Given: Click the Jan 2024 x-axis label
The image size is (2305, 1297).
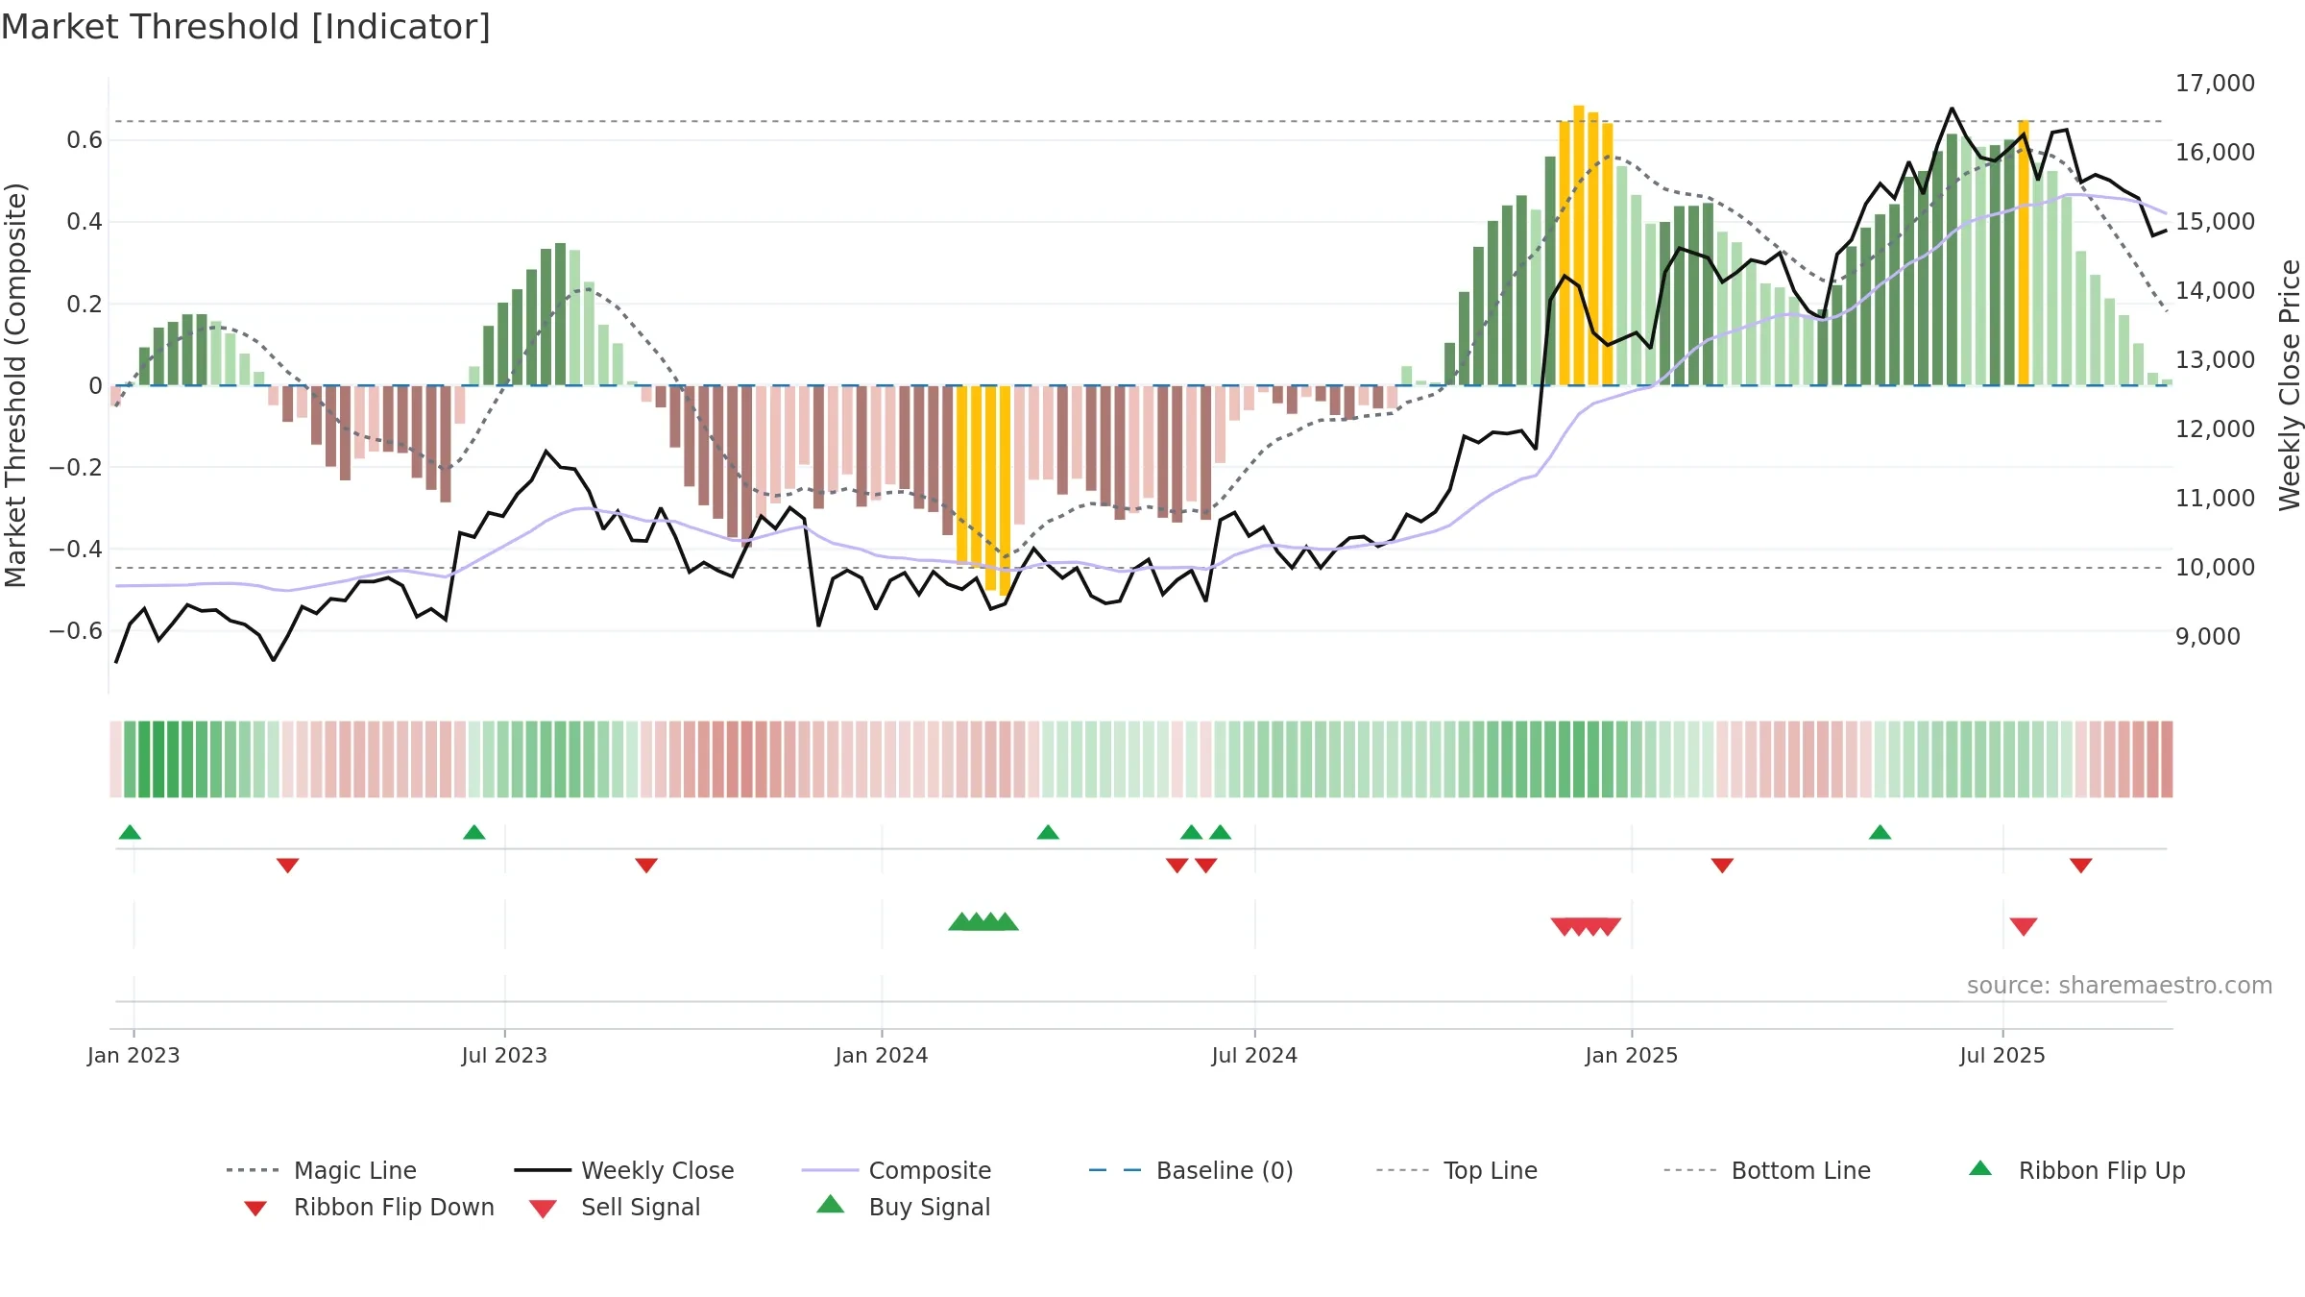Looking at the screenshot, I should [882, 1056].
